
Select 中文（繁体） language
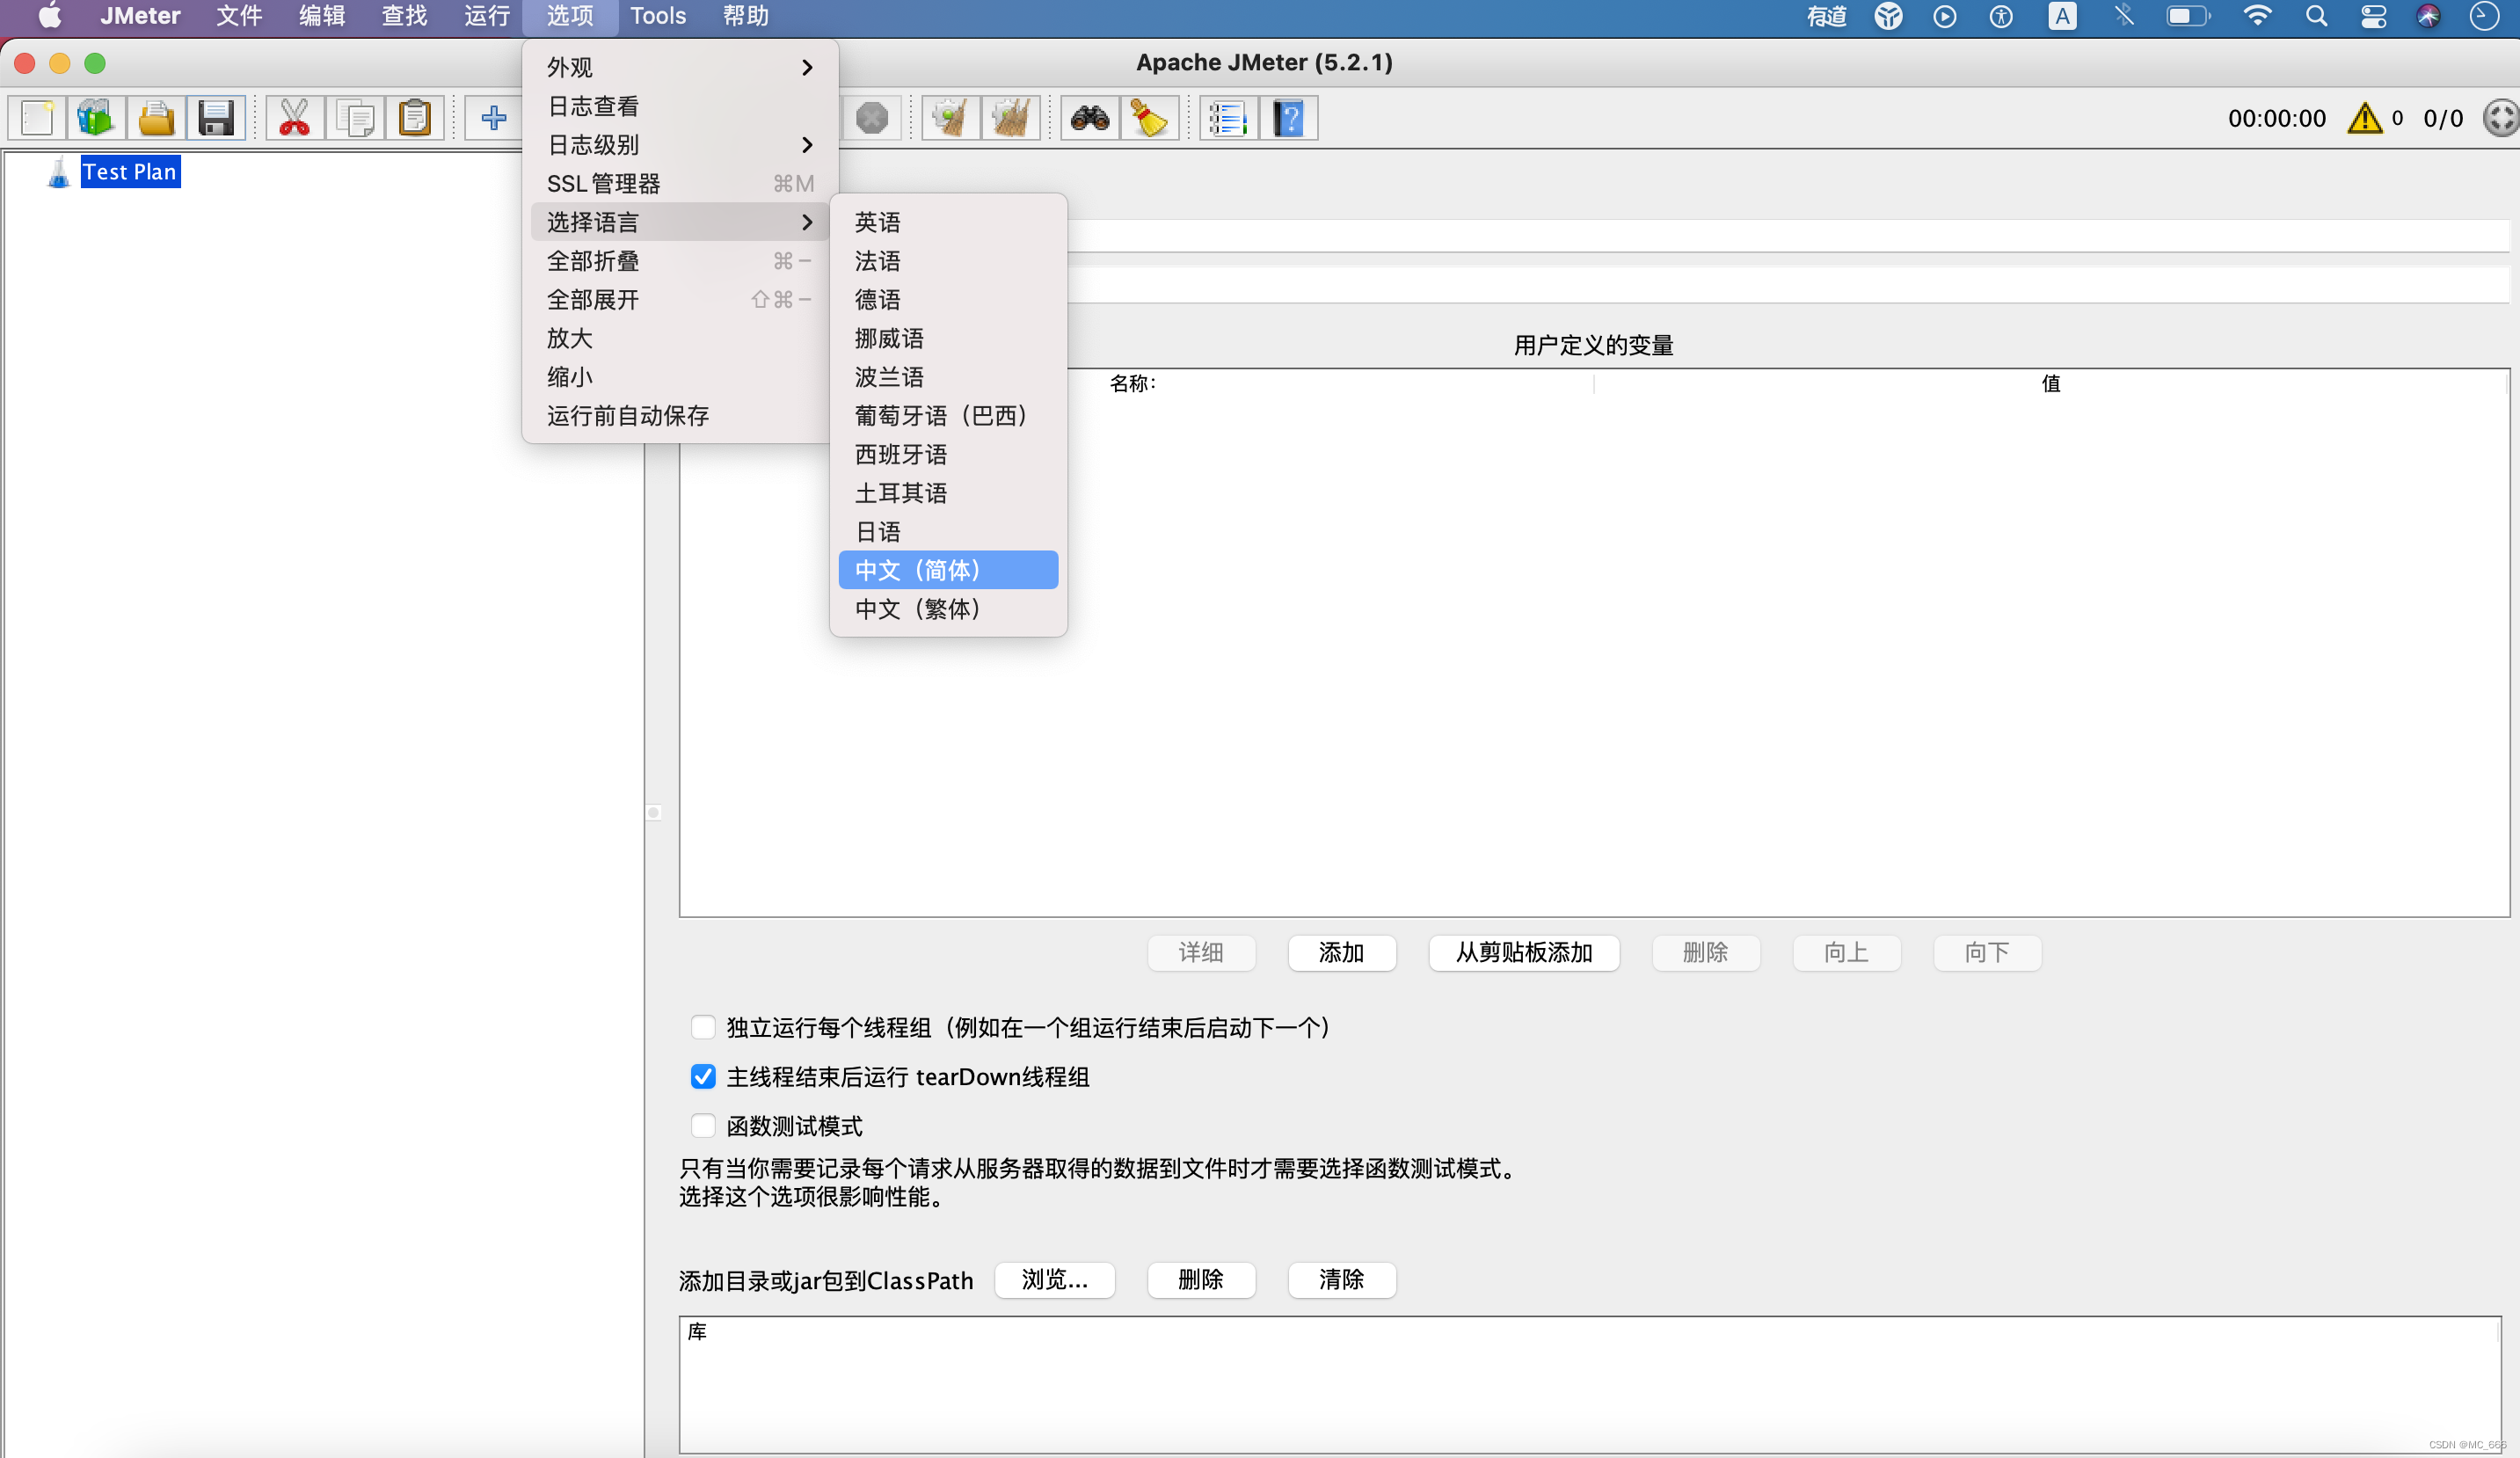(x=948, y=609)
